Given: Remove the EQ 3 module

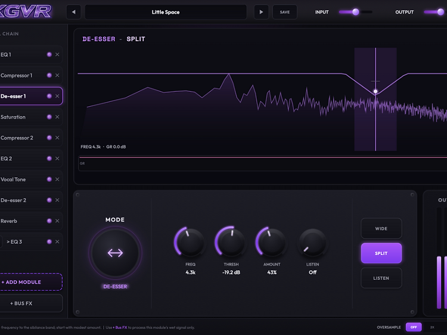Looking at the screenshot, I should pyautogui.click(x=57, y=242).
